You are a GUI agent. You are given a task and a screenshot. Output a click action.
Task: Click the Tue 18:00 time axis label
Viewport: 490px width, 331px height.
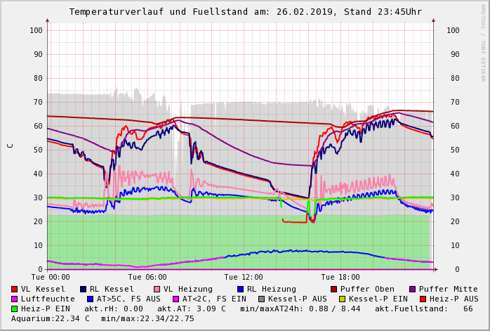click(x=340, y=277)
